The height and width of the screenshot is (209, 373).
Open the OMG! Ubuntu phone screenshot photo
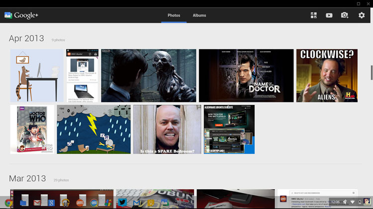coord(82,76)
